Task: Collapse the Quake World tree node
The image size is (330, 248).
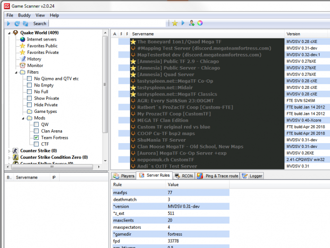Action: tap(9, 33)
